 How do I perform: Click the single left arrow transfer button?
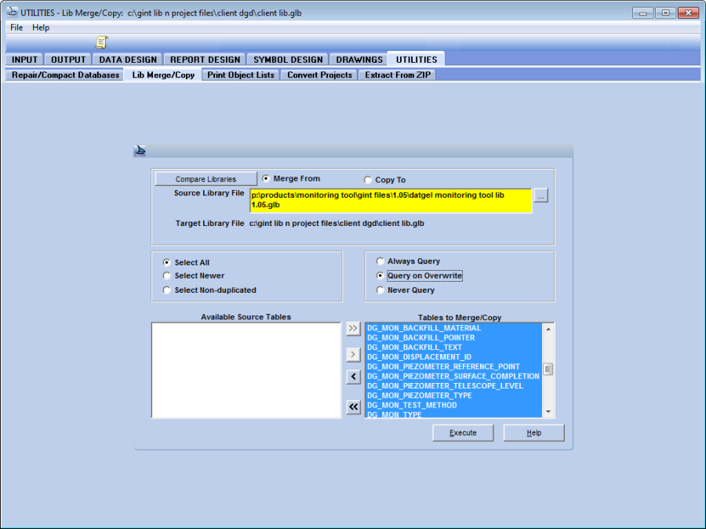pyautogui.click(x=353, y=378)
